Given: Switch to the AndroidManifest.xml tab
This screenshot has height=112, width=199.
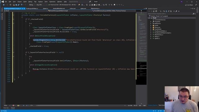Looking at the screenshot, I should tap(59, 8).
